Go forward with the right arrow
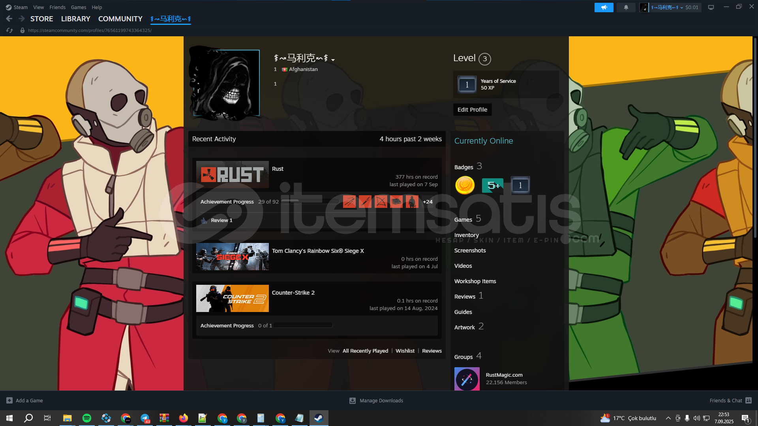The image size is (758, 426). coord(22,19)
